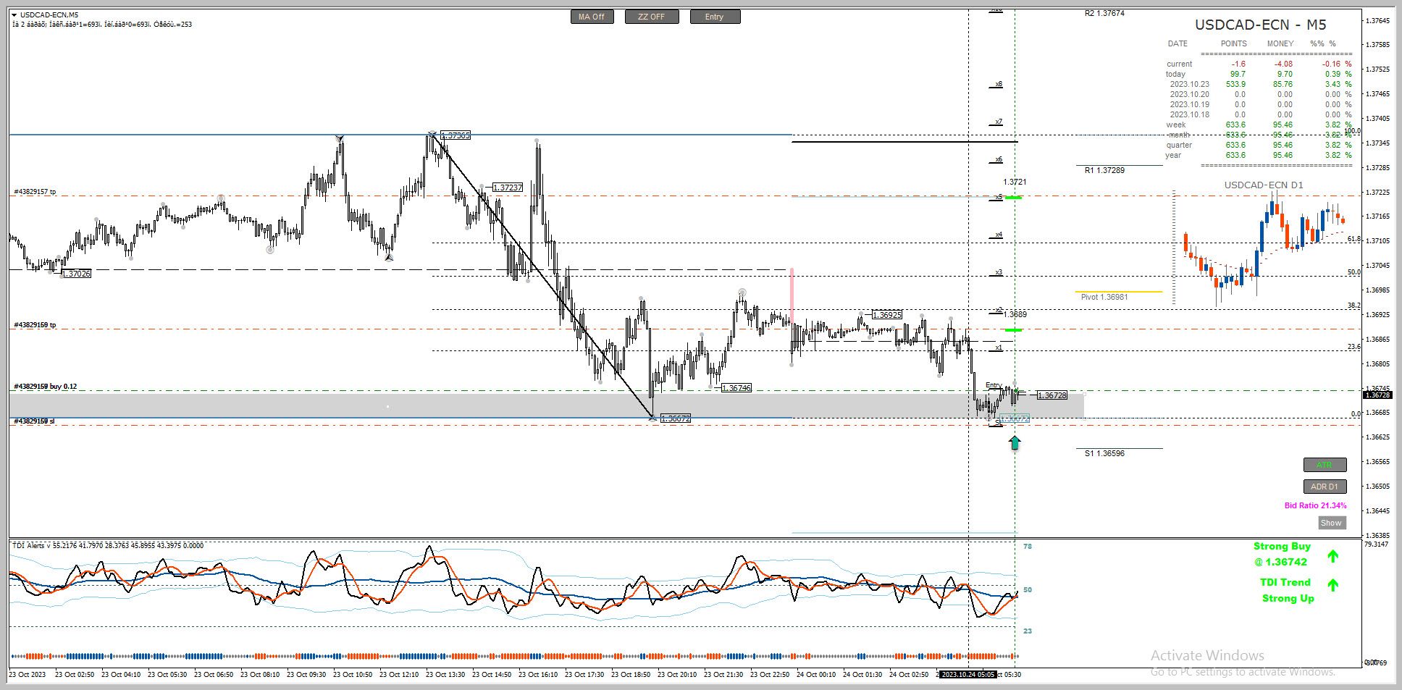Click the ATR button
1402x690 pixels.
tap(1325, 465)
